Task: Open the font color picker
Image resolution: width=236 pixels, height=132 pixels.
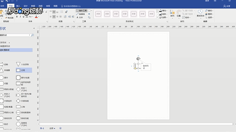Action: (37, 17)
